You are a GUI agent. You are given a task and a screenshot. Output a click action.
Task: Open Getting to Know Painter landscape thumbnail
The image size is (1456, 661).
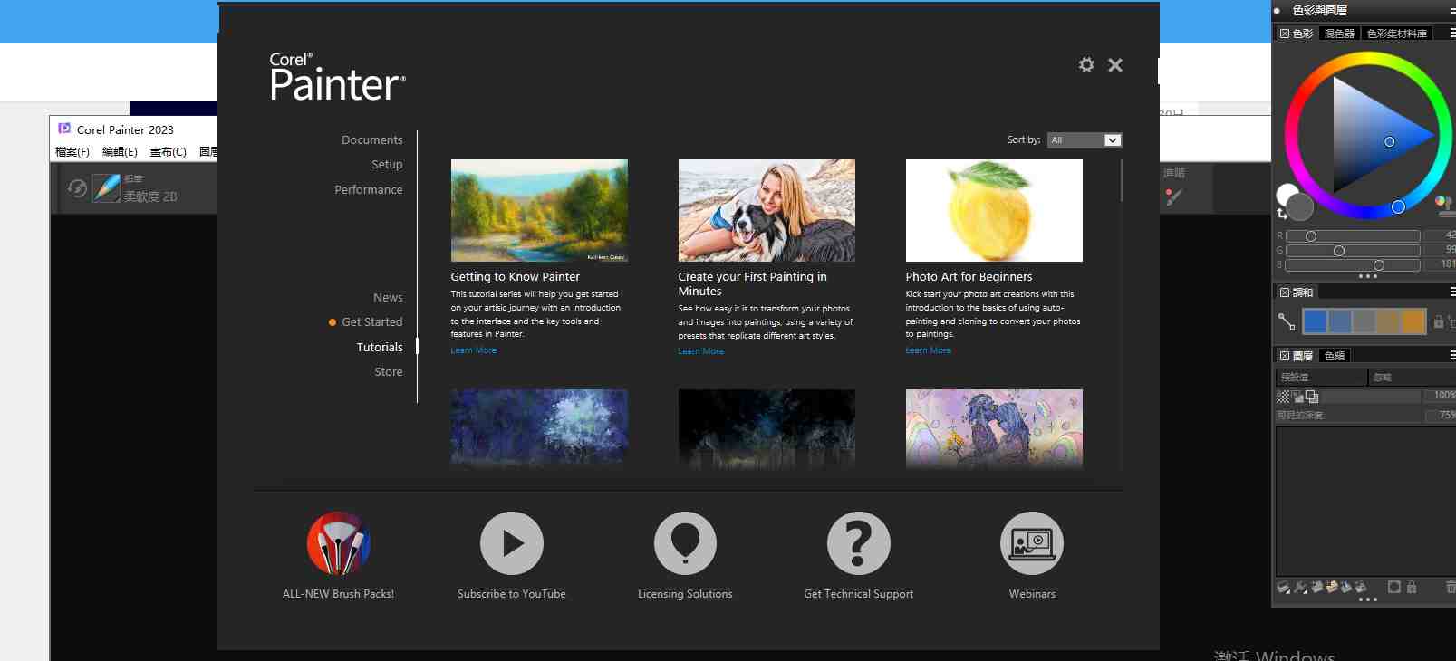pyautogui.click(x=539, y=210)
